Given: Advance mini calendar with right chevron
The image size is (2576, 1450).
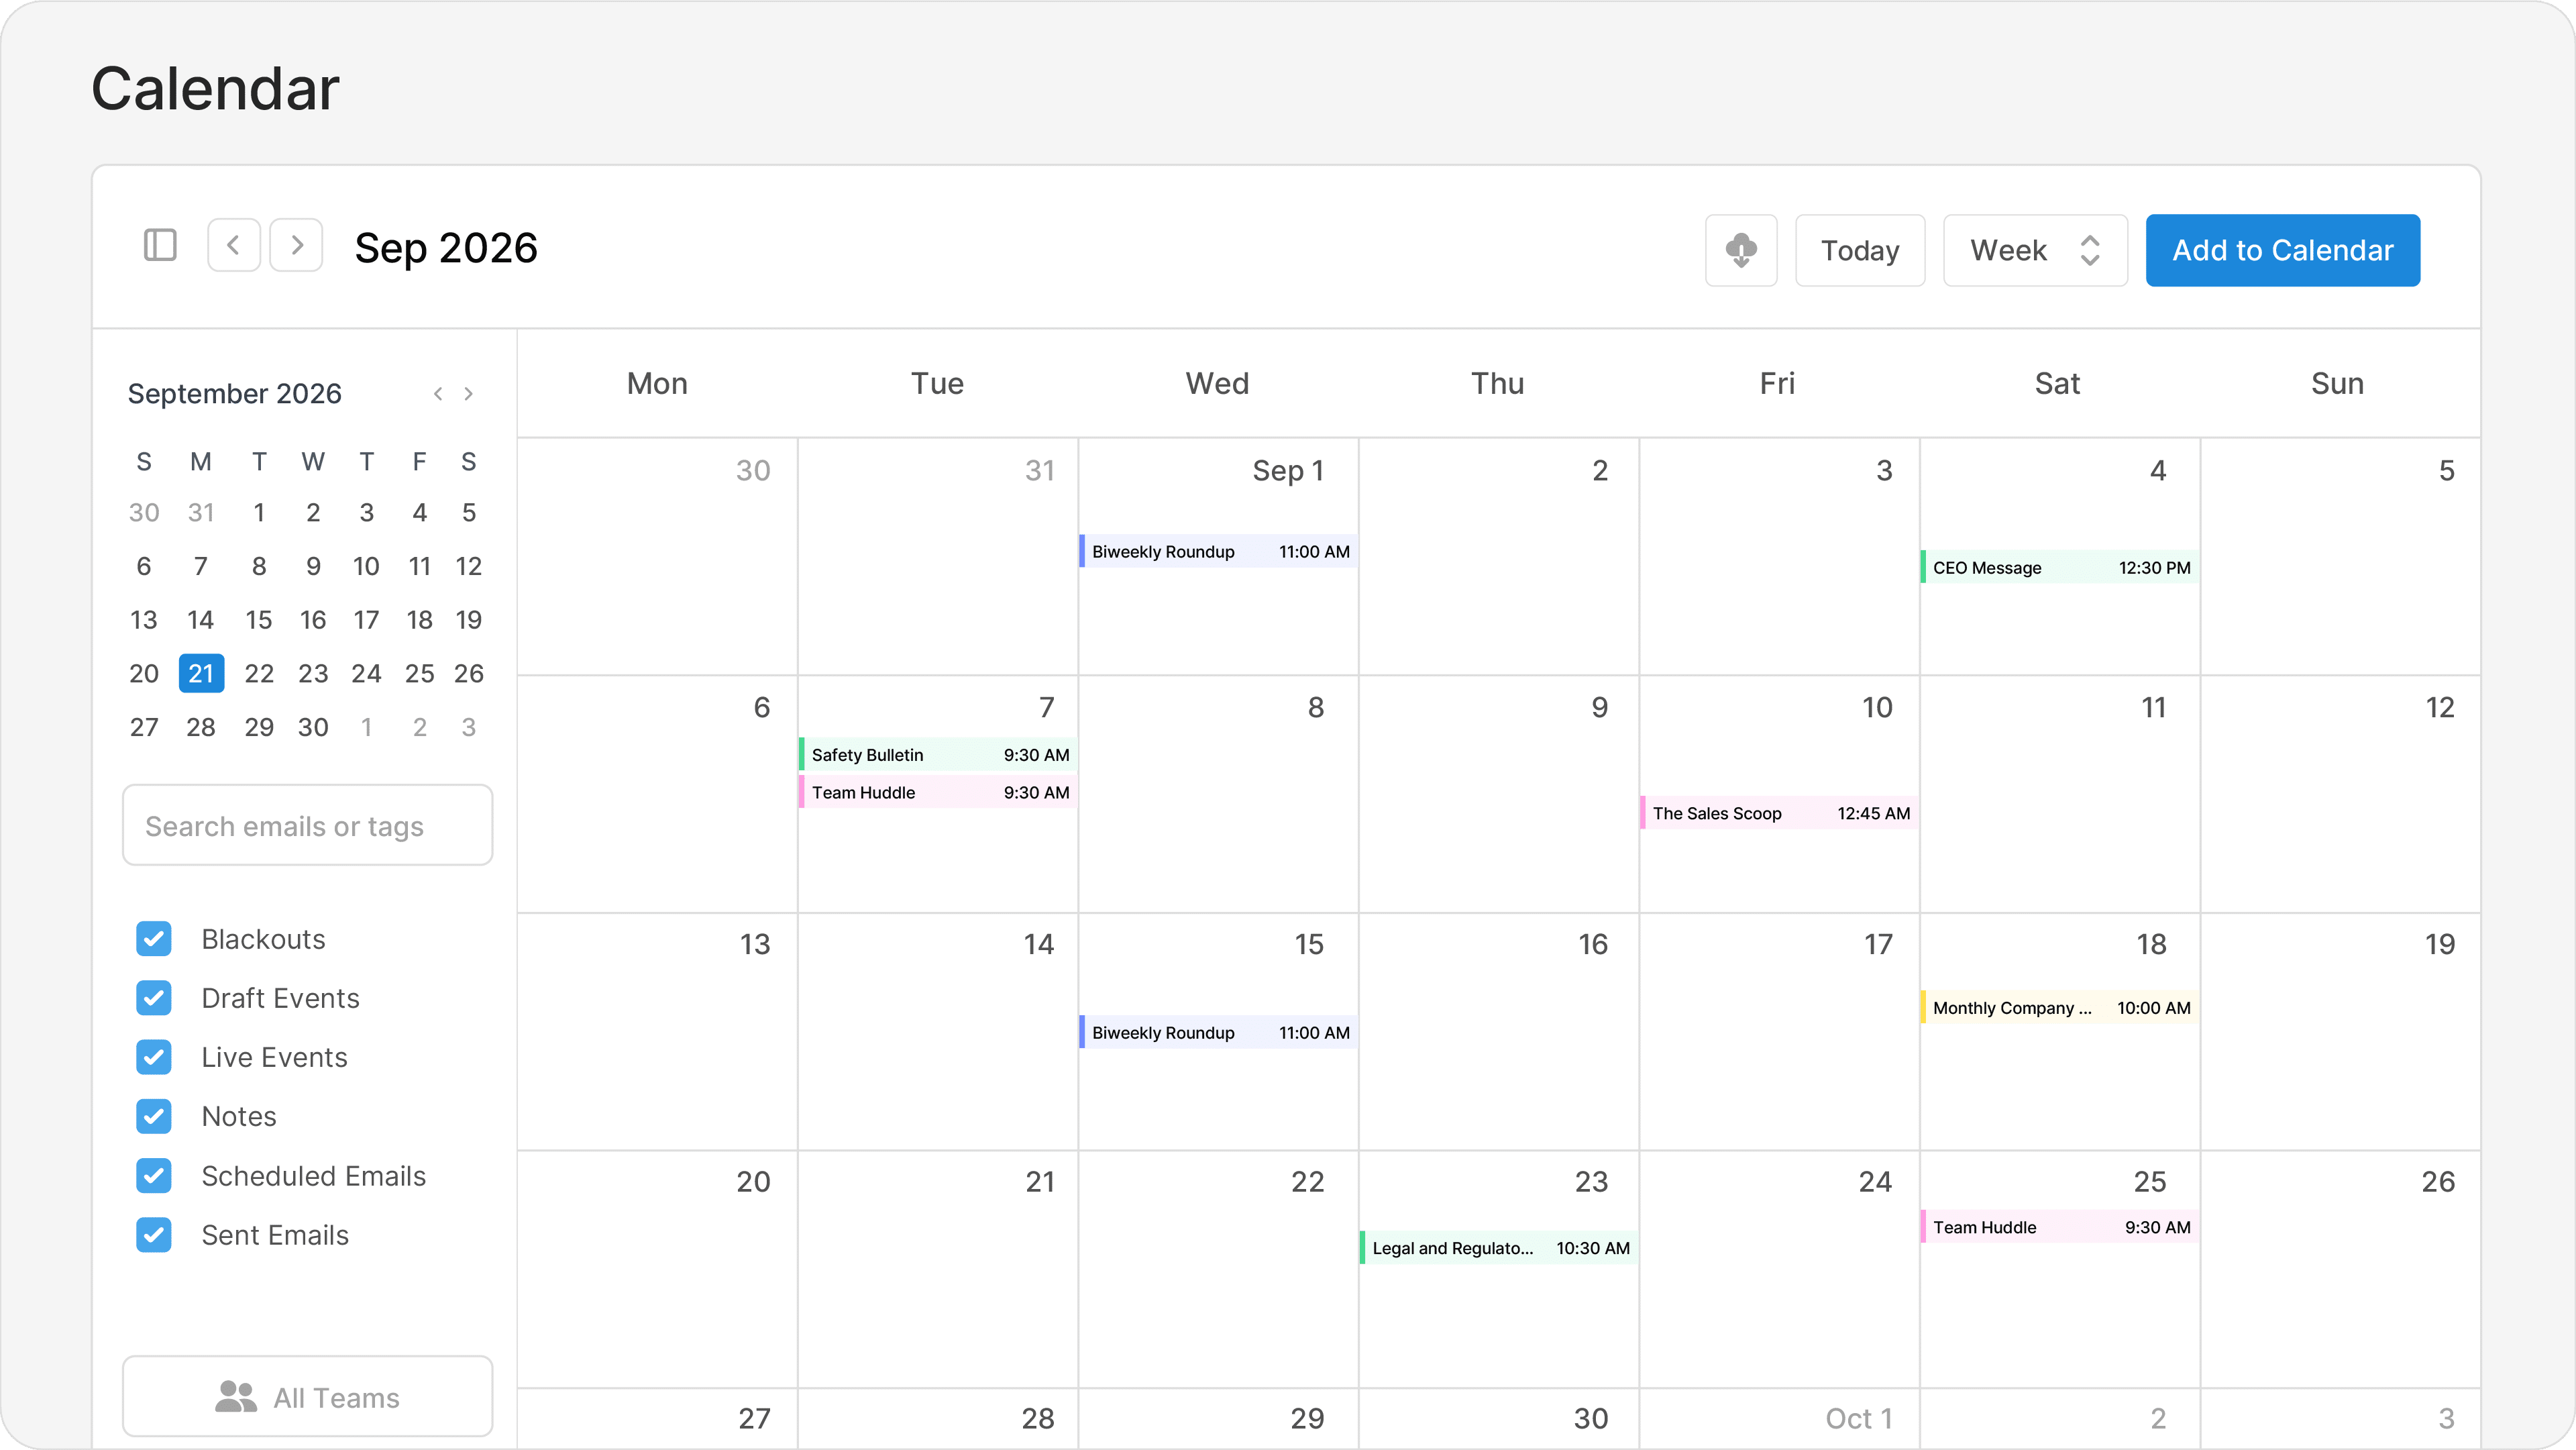Looking at the screenshot, I should [x=468, y=393].
